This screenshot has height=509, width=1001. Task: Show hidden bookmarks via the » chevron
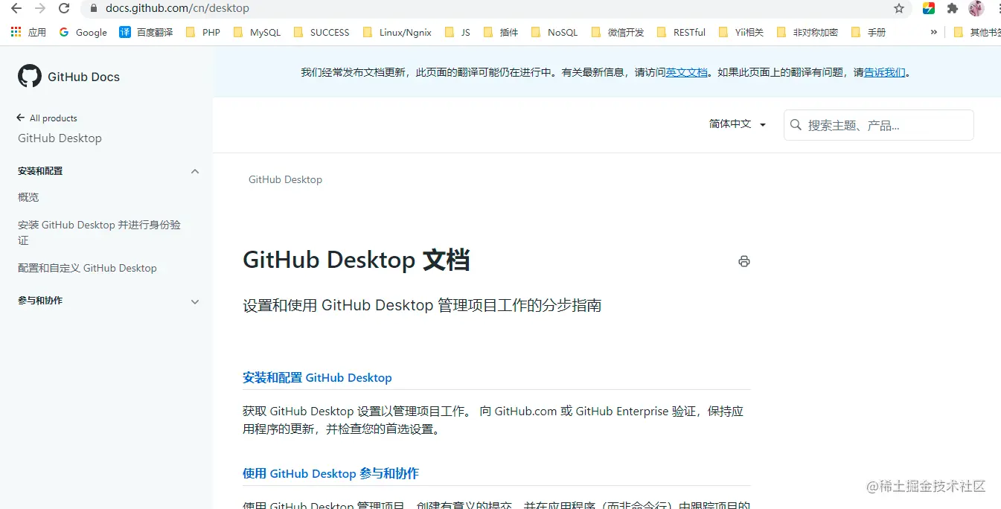pyautogui.click(x=934, y=32)
